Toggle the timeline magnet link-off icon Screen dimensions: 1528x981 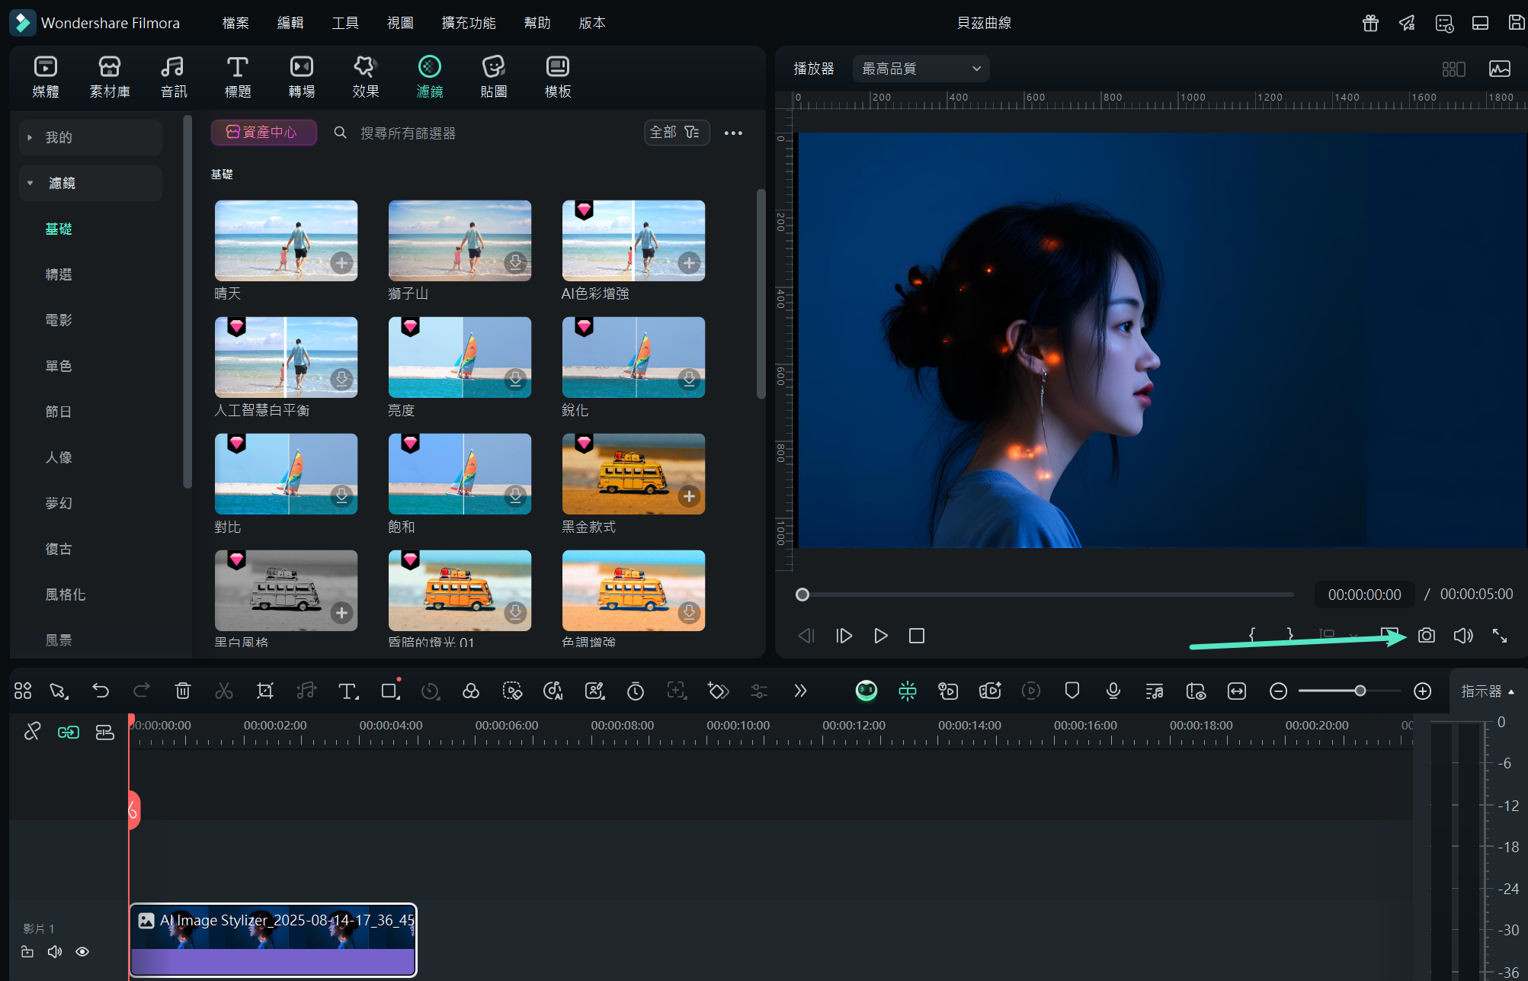click(32, 733)
